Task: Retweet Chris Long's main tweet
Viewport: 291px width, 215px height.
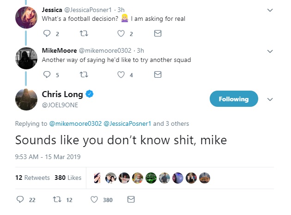Action: (x=57, y=200)
